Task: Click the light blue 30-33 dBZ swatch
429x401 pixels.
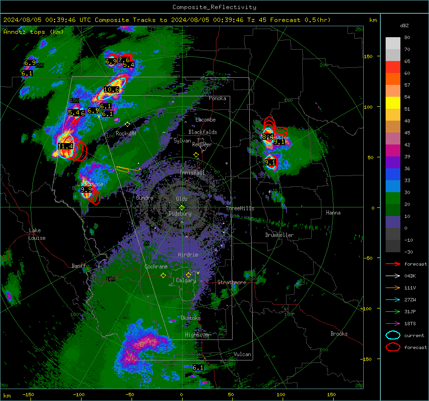Action: coord(393,186)
